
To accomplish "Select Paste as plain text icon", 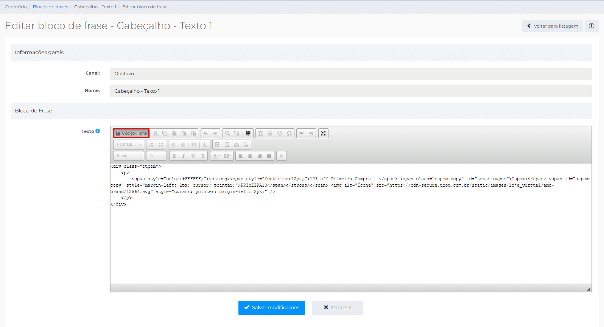I will coord(184,133).
